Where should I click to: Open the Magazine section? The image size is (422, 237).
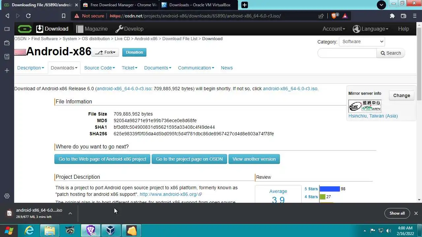point(92,29)
